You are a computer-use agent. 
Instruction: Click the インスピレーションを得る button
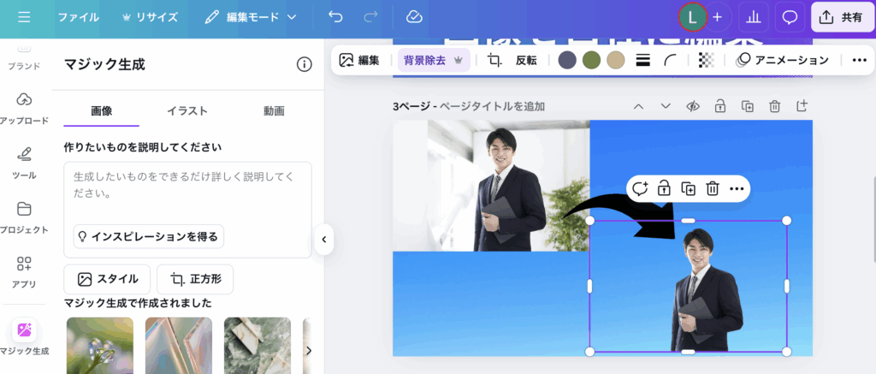pos(147,236)
